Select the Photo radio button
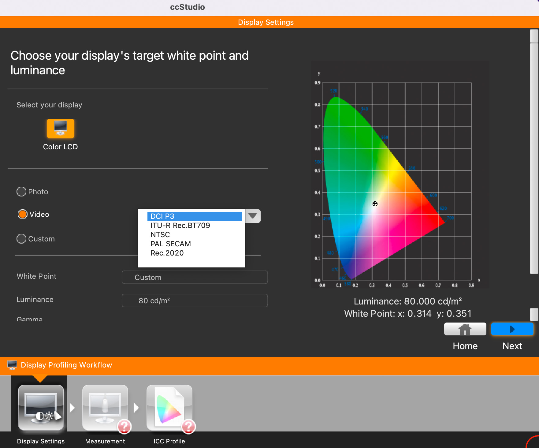Screen dimensions: 539x448 pyautogui.click(x=21, y=192)
